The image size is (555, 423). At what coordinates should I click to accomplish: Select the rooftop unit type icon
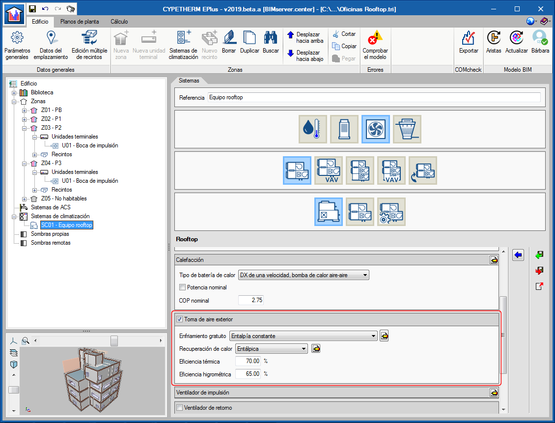329,212
